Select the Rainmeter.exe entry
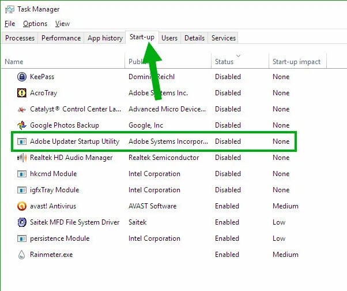Screen dimensions: 347x291 pyautogui.click(x=51, y=255)
